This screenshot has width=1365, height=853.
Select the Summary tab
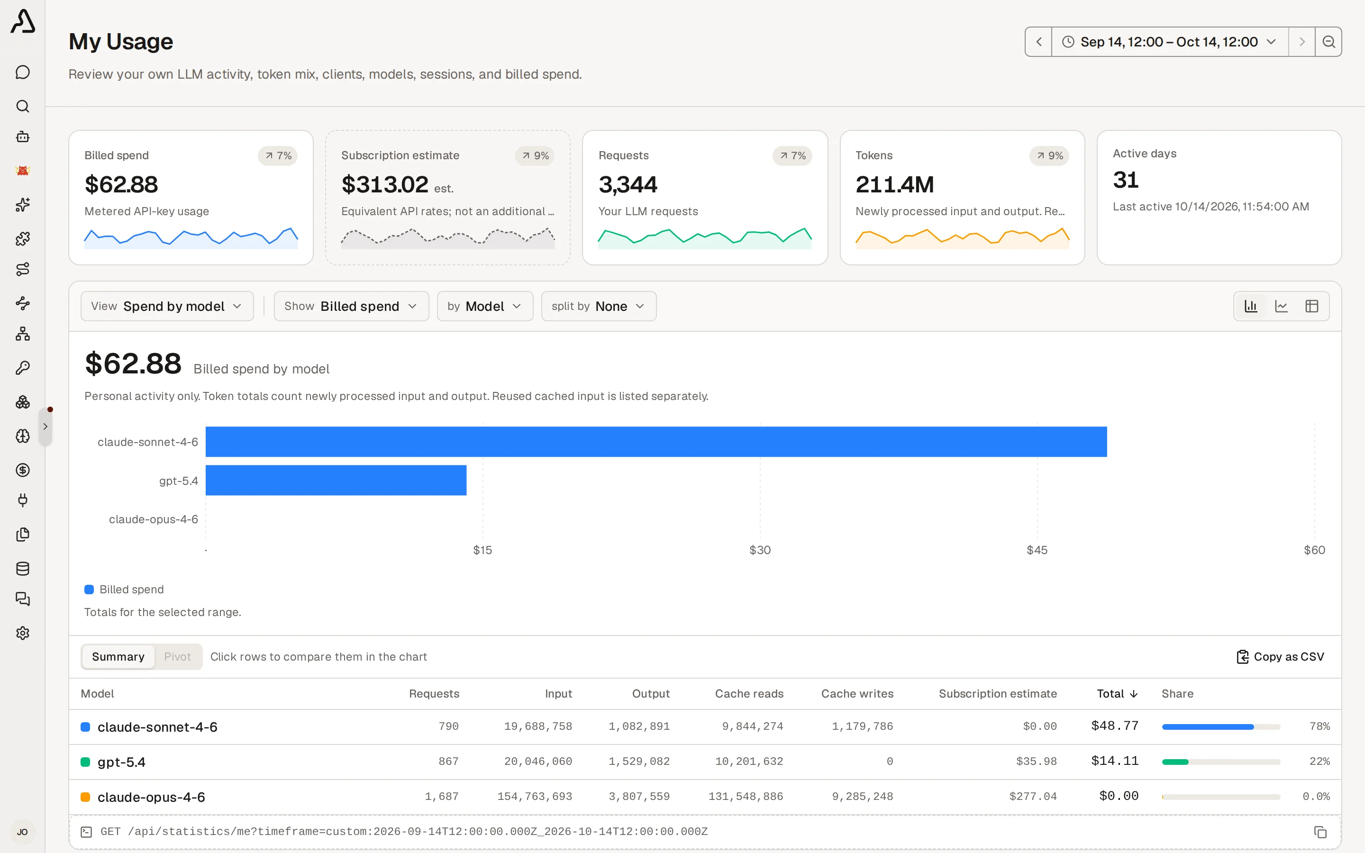pos(118,657)
